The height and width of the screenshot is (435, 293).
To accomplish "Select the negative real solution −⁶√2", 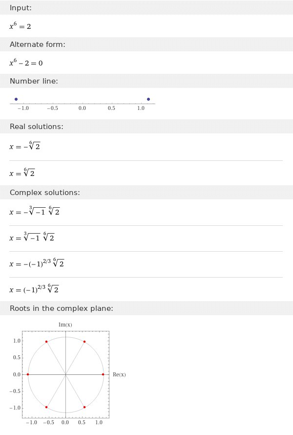I will click(25, 146).
